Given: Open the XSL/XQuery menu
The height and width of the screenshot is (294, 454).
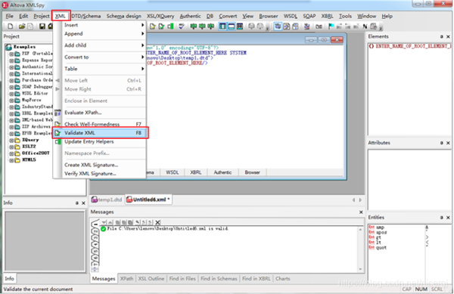Looking at the screenshot, I should pyautogui.click(x=160, y=16).
